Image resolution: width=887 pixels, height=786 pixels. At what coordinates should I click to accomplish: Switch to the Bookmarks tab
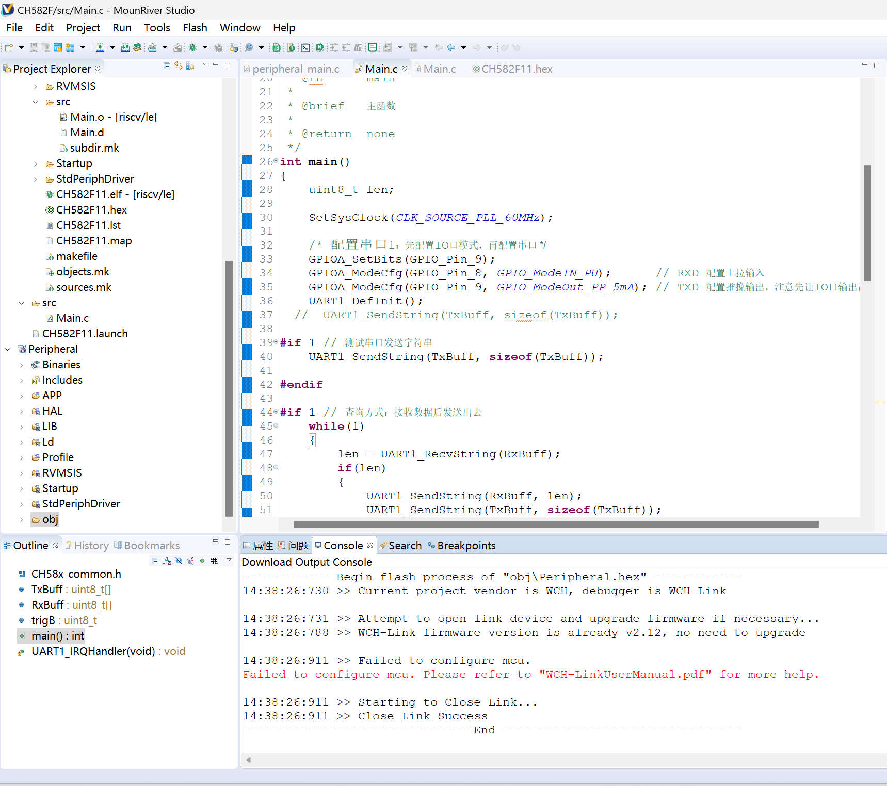[147, 546]
